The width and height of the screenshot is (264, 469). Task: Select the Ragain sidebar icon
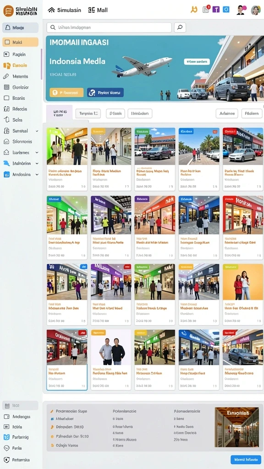pos(6,55)
